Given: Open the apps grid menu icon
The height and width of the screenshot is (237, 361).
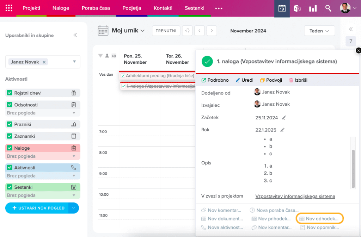Looking at the screenshot, I should point(9,8).
